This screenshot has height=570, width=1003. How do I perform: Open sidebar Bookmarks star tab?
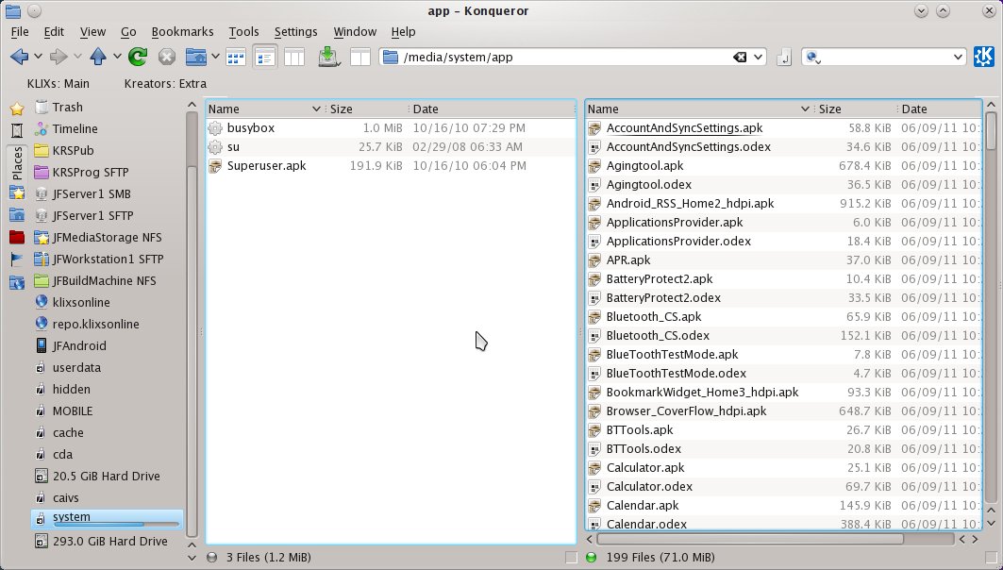coord(17,109)
